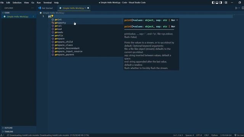Choose the prepare_input_source suggestion

(87, 51)
